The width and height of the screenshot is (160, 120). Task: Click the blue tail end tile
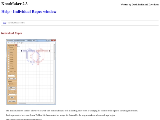(x=33, y=65)
